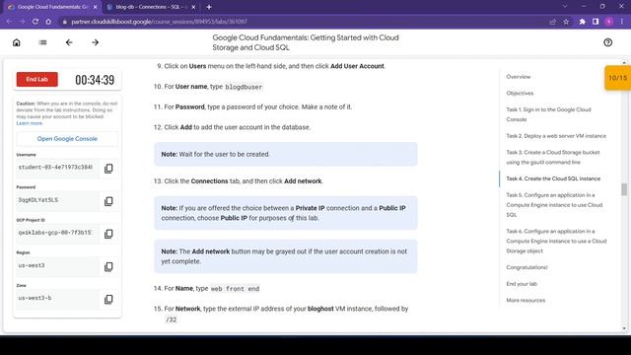
Task: Switch to Google Cloud Fundamentals tab
Action: click(x=52, y=7)
